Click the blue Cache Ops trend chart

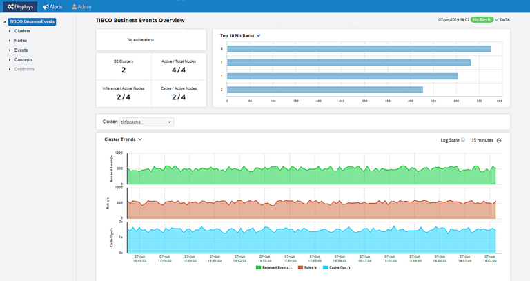click(311, 240)
